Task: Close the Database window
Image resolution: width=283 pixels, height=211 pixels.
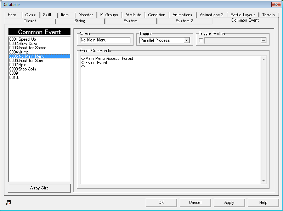Action: click(276, 5)
